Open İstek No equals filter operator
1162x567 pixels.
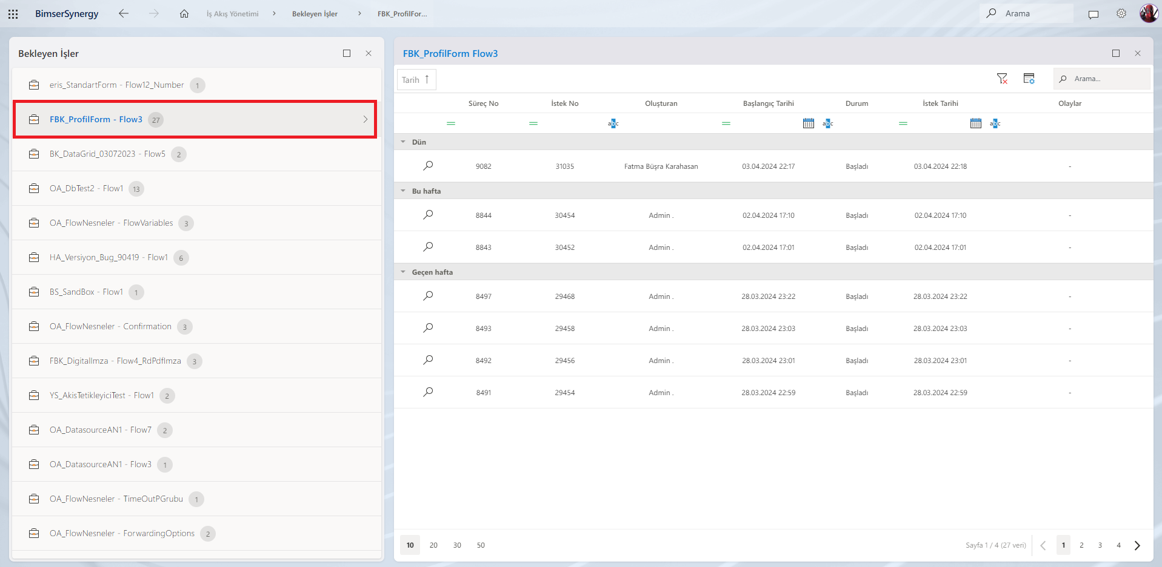coord(533,123)
